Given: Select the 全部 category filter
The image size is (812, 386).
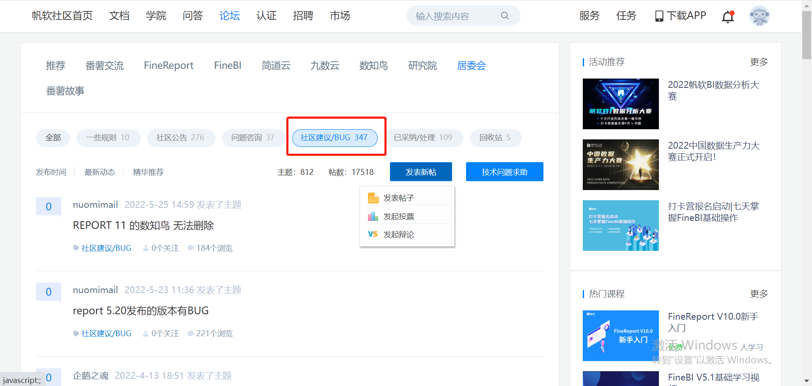Looking at the screenshot, I should [53, 138].
